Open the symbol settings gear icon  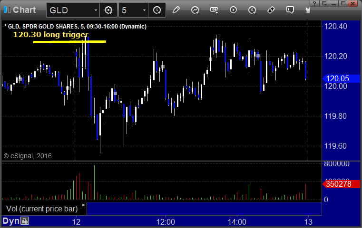(108, 10)
